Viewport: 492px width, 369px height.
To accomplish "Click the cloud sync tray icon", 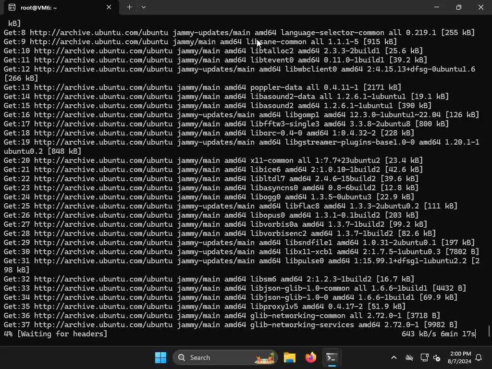I will tap(409, 357).
